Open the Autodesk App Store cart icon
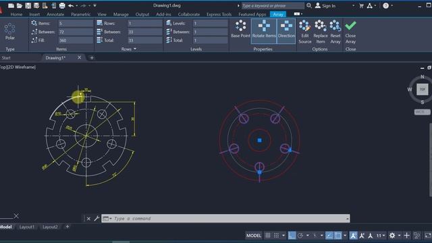This screenshot has height=243, width=432. (361, 5)
